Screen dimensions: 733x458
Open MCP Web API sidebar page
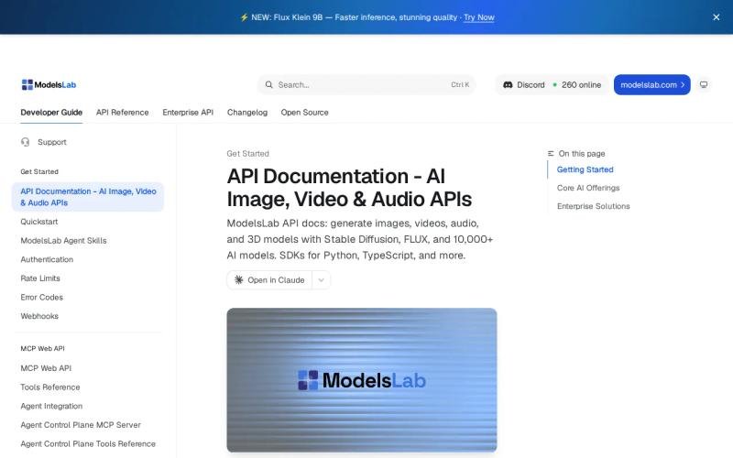(x=46, y=368)
